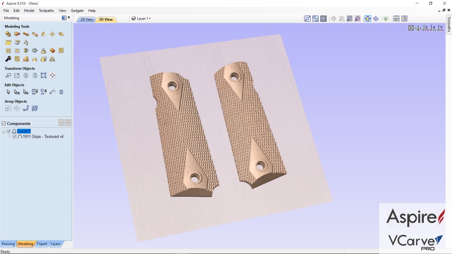
Task: Open the Extrude and Weave tool
Action: pyautogui.click(x=25, y=34)
